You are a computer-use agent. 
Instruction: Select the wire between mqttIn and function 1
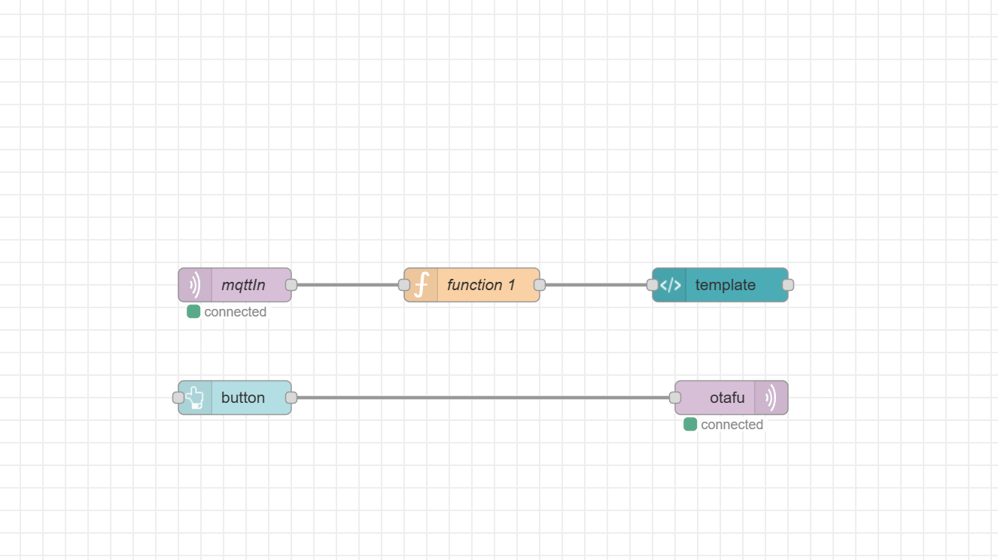click(348, 285)
